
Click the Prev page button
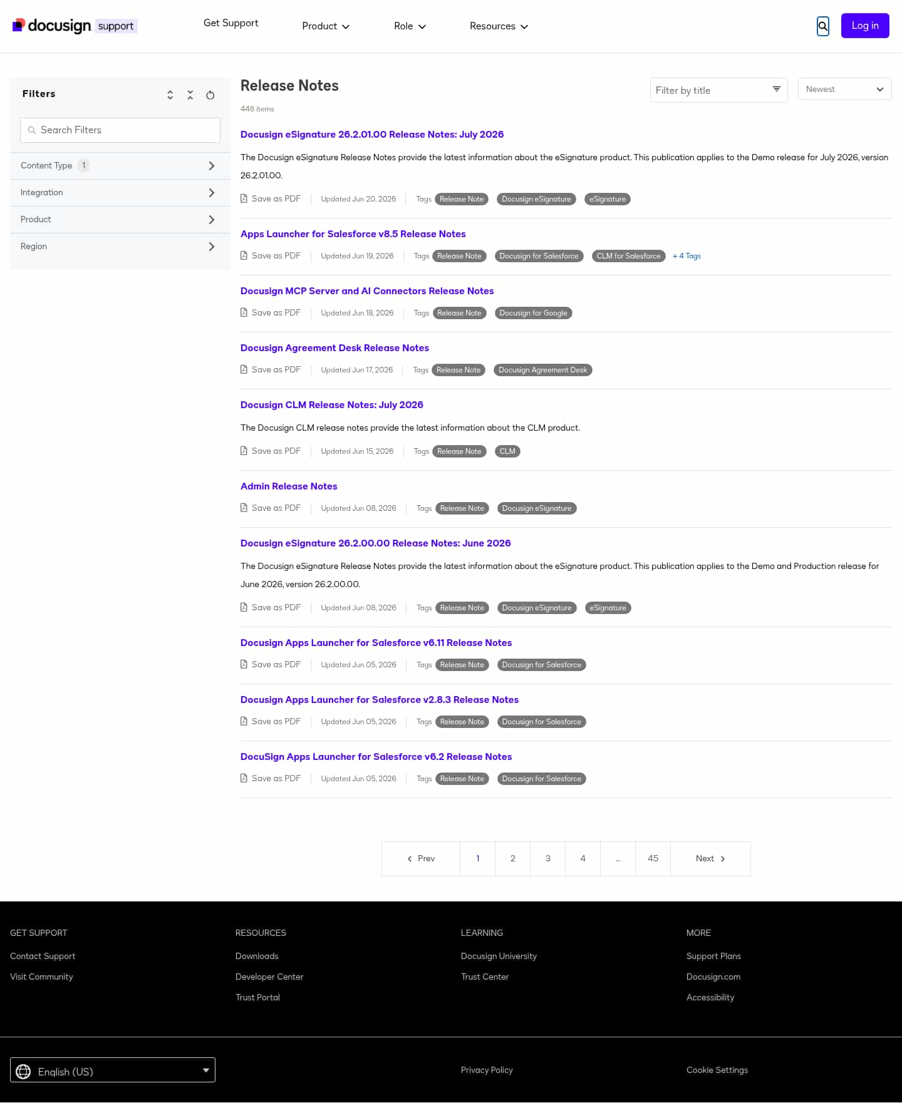[x=421, y=859]
